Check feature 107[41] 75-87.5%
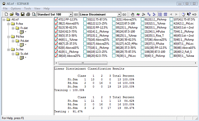 click(171, 19)
